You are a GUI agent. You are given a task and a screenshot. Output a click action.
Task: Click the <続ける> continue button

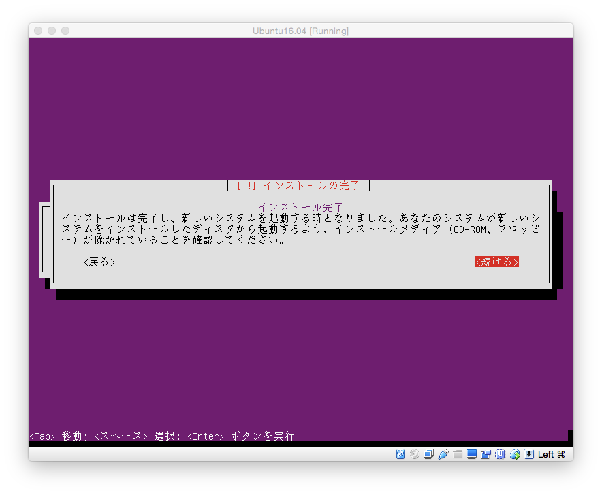[497, 261]
